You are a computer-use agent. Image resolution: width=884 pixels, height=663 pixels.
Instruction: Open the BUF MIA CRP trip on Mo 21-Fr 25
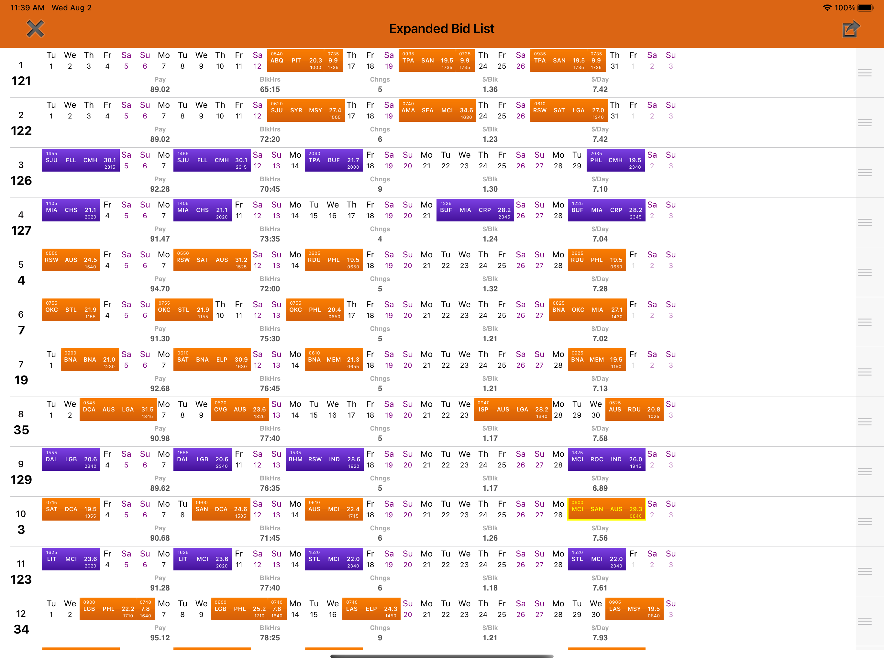tap(475, 210)
